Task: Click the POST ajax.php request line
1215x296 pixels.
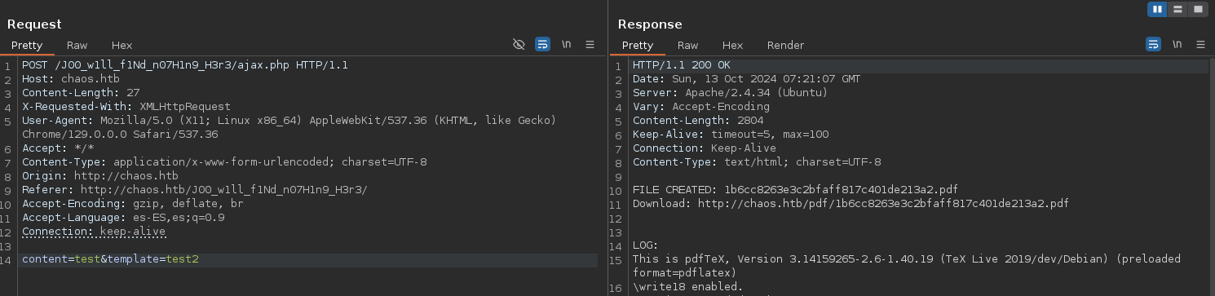Action: (x=185, y=64)
